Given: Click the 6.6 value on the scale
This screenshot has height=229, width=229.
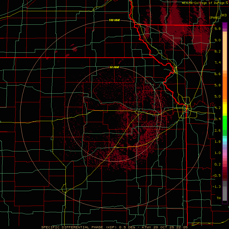Looking at the screenshot, I should 218,74.
